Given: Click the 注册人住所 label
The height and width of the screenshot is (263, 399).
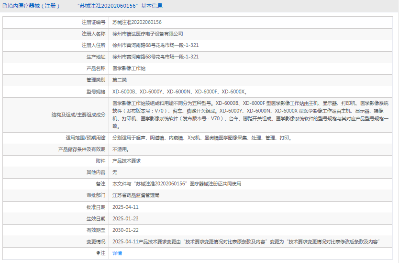Looking at the screenshot, I should pyautogui.click(x=93, y=45).
